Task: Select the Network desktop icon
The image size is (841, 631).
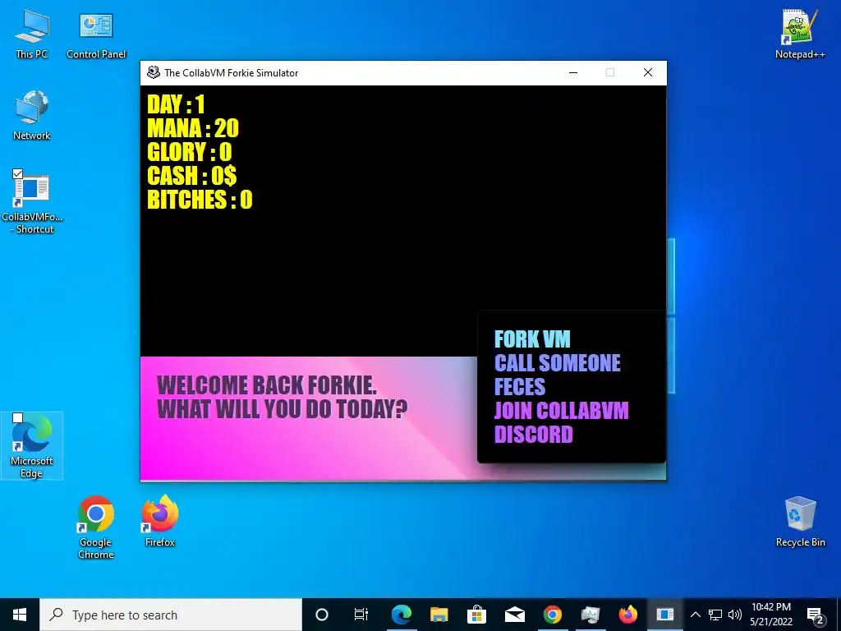Action: click(x=32, y=115)
